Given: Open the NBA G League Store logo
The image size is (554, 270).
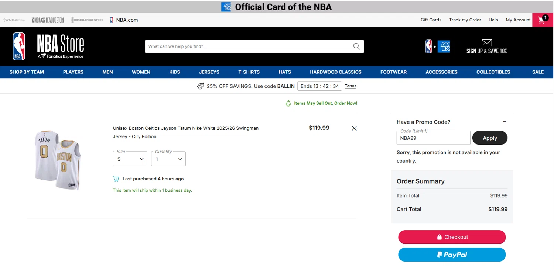Looking at the screenshot, I should pos(48,20).
